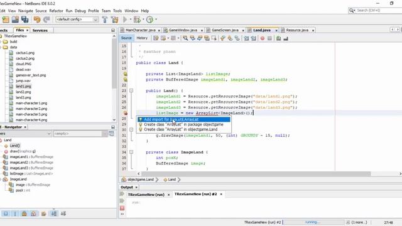Click the editor Shift Line Left icon
The width and height of the screenshot is (402, 226).
(x=246, y=38)
